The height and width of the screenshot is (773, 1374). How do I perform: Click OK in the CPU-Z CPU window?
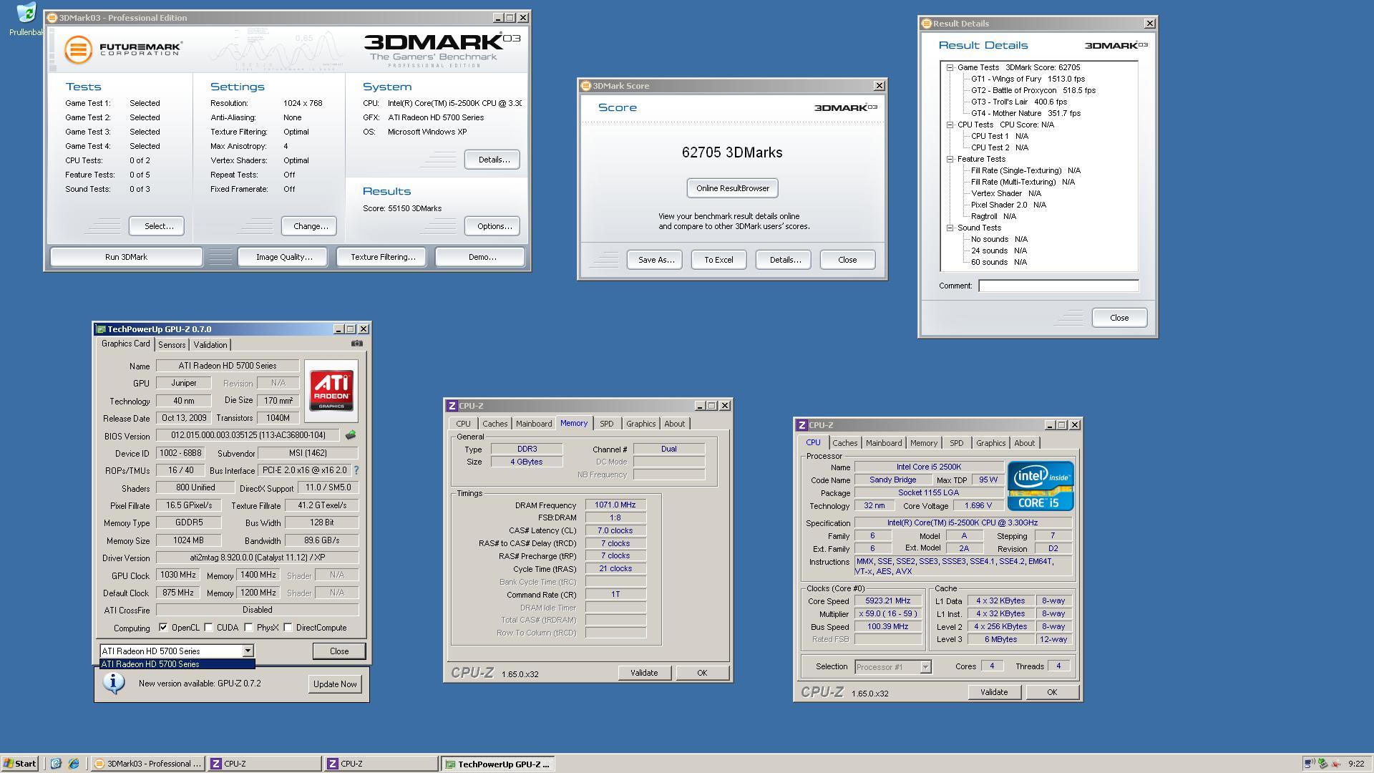[x=1051, y=692]
